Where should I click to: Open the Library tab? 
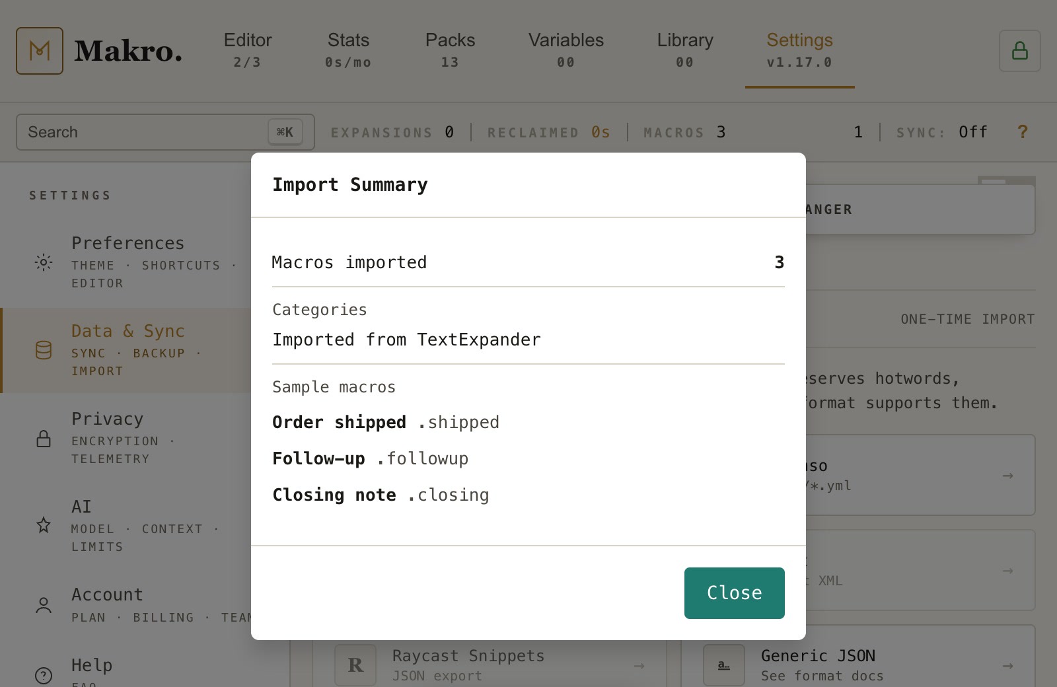click(x=685, y=50)
